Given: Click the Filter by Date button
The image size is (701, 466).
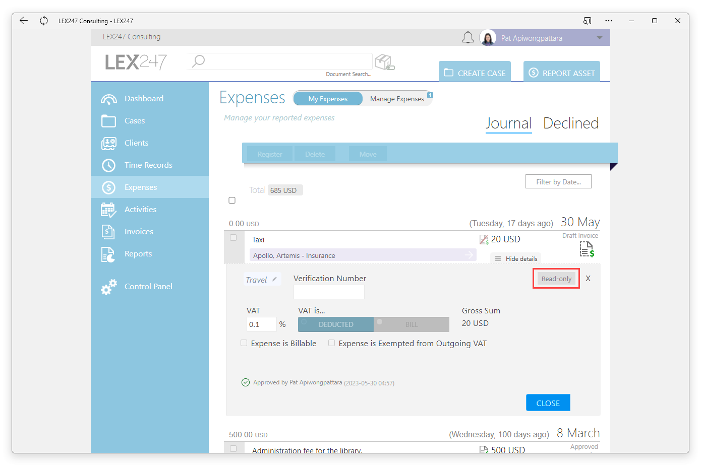Looking at the screenshot, I should coord(558,182).
